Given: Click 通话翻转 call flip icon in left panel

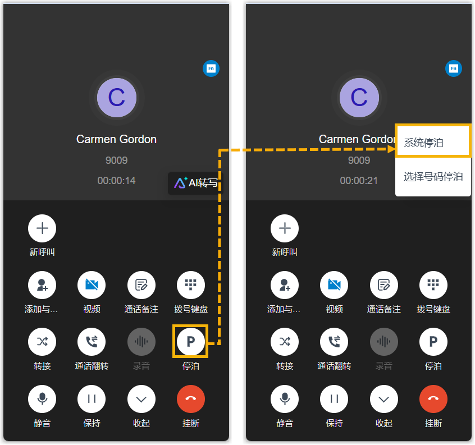Looking at the screenshot, I should [92, 342].
